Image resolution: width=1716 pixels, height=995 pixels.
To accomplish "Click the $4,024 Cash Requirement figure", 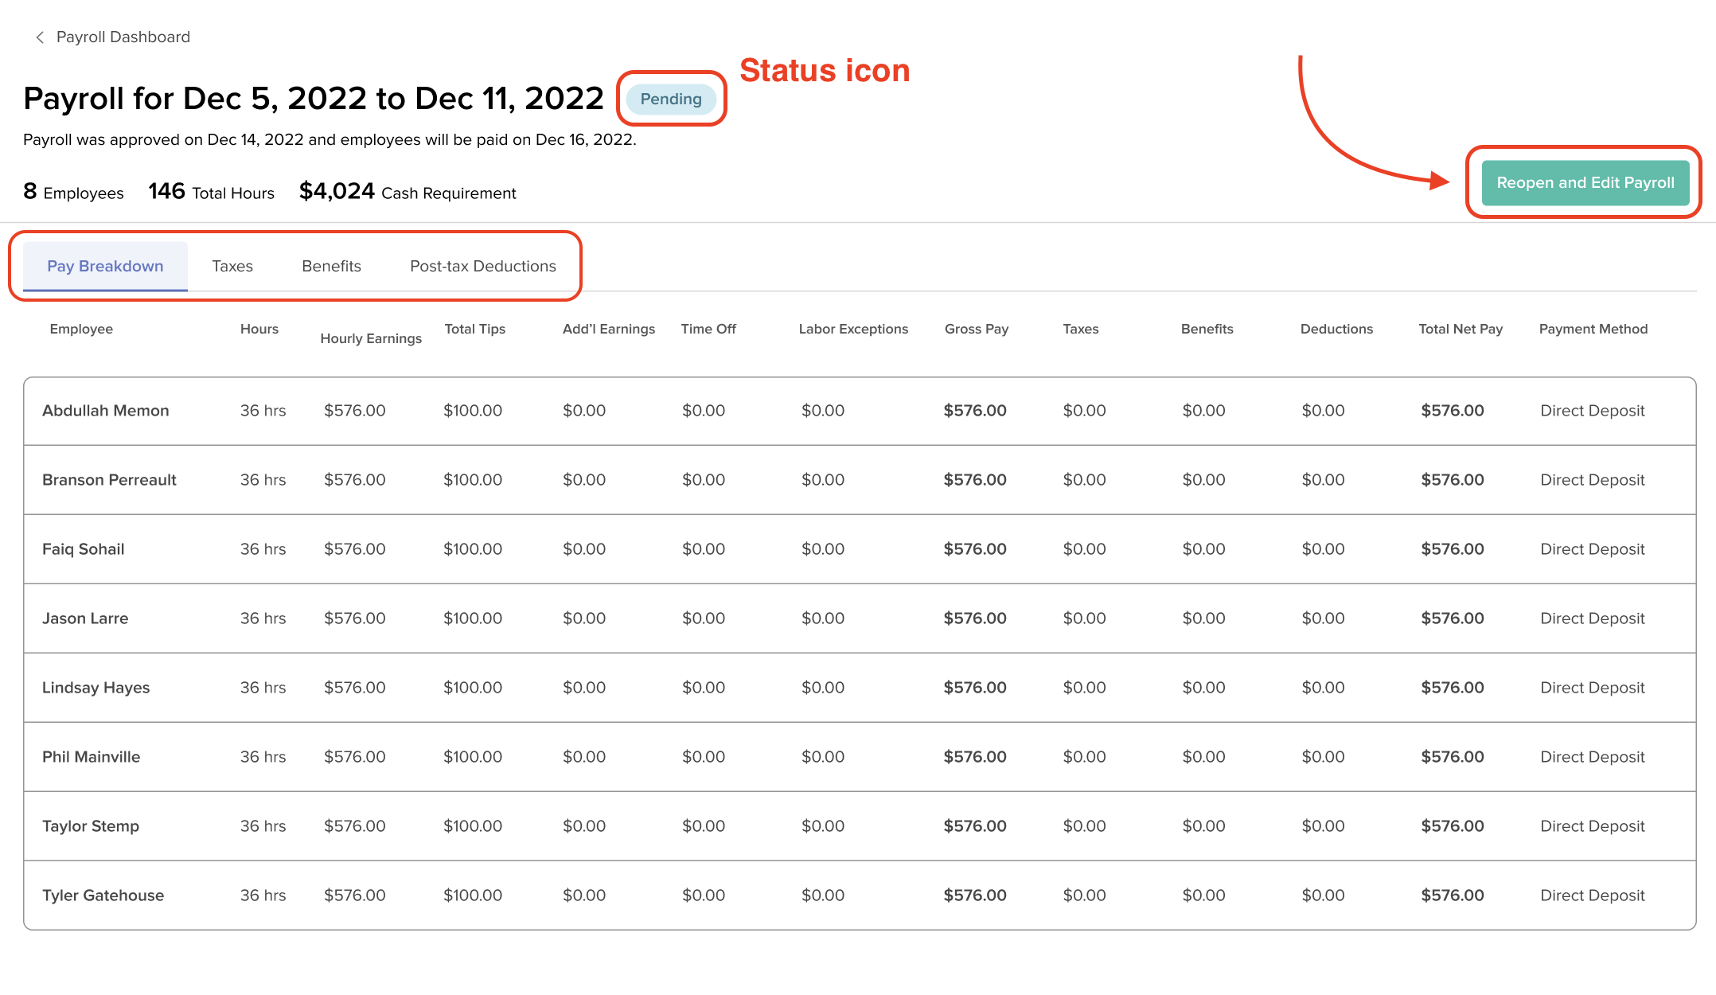I will coord(408,191).
